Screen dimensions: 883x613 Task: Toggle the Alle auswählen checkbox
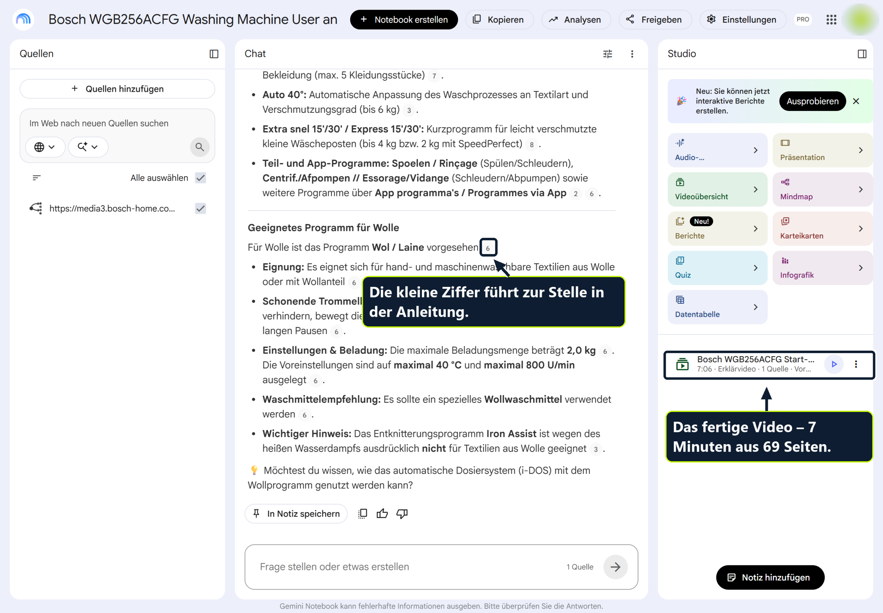click(200, 178)
